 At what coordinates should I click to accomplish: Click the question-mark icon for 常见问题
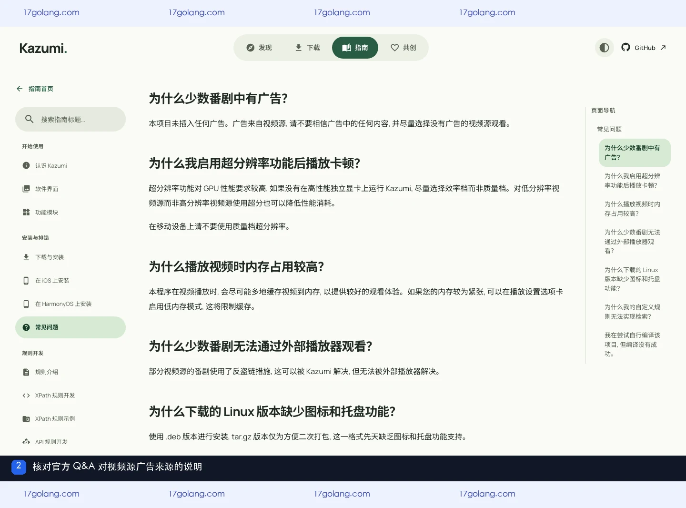(x=26, y=327)
